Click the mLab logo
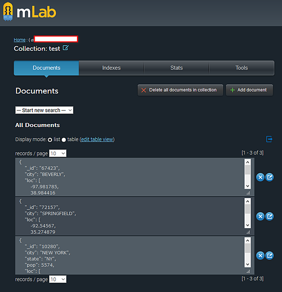Screen dimensions: 282x292 pyautogui.click(x=29, y=12)
